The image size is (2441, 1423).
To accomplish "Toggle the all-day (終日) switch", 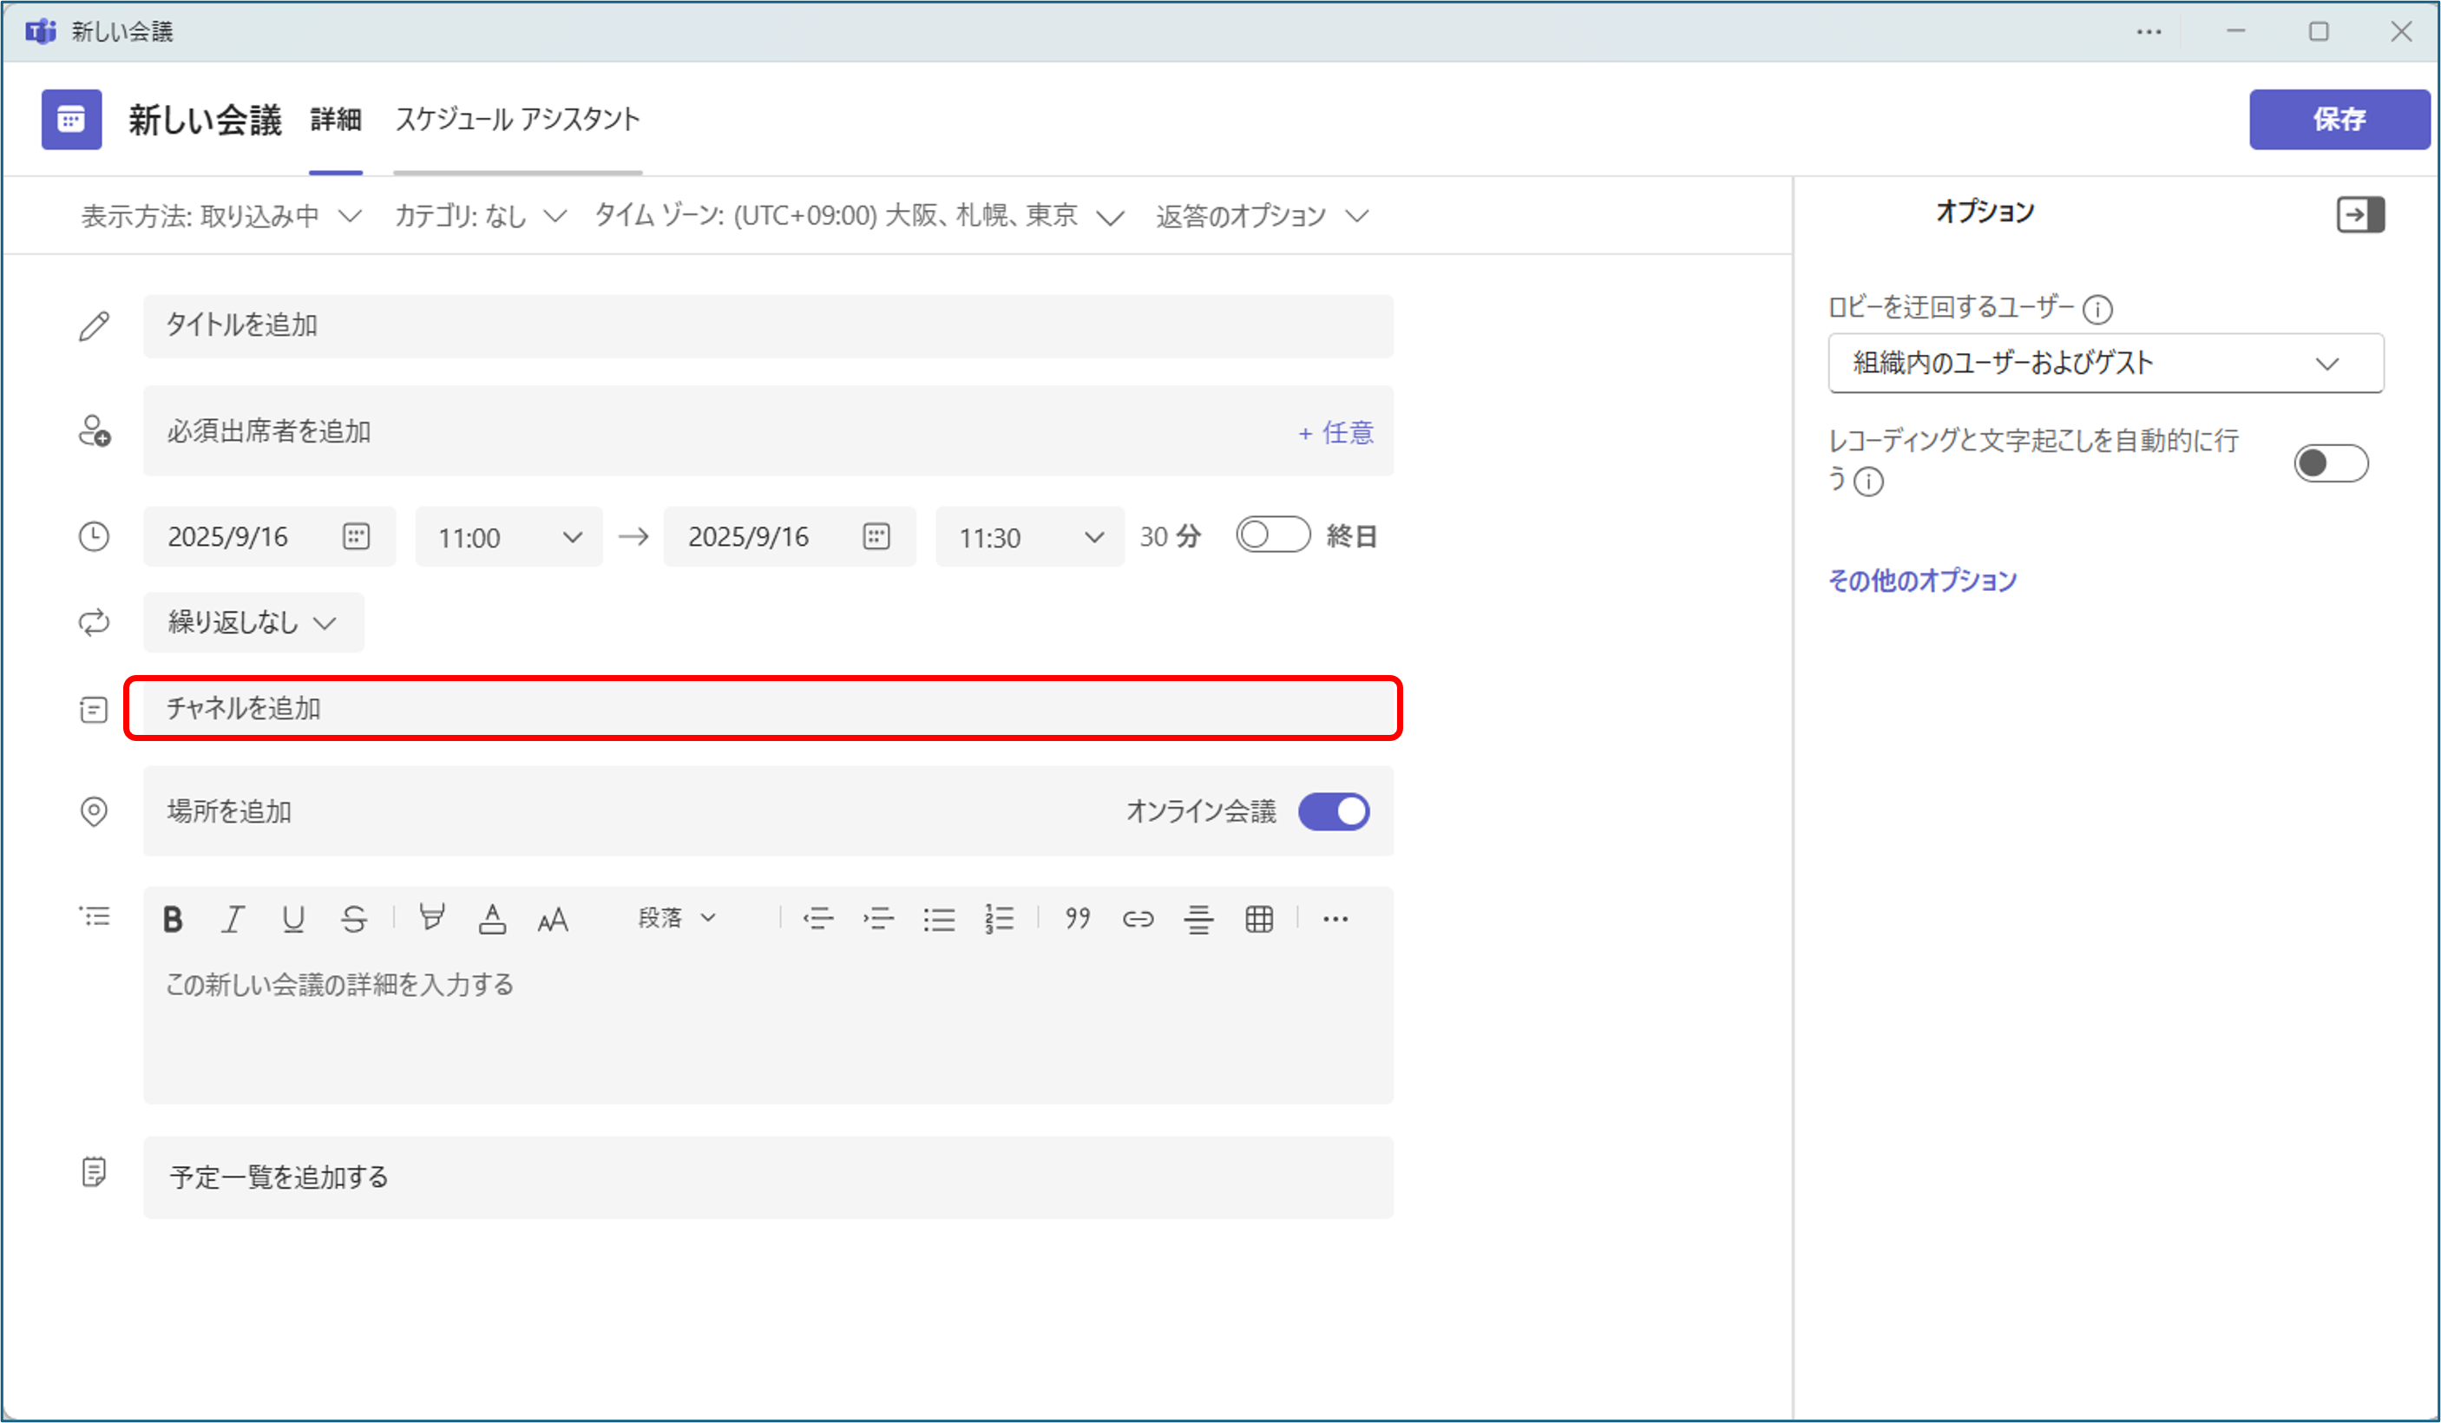I will [x=1272, y=534].
